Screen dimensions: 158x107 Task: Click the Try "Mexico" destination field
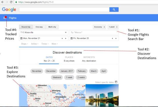(94, 32)
